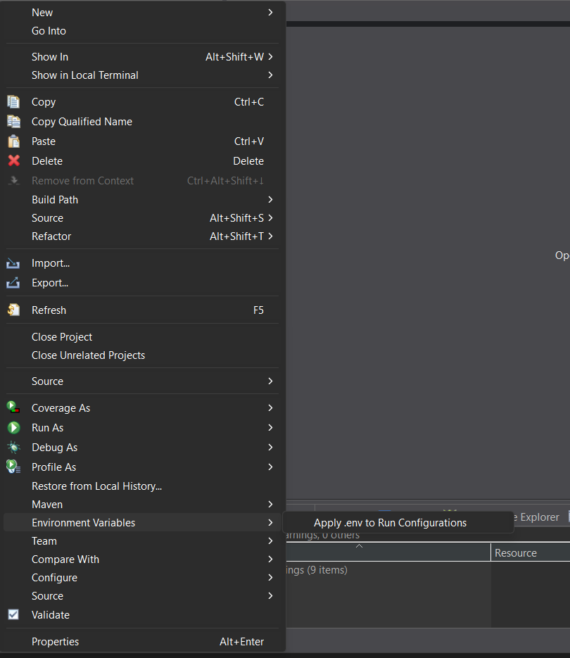This screenshot has width=570, height=658.
Task: Click the Refresh icon next to F5
Action: [13, 310]
